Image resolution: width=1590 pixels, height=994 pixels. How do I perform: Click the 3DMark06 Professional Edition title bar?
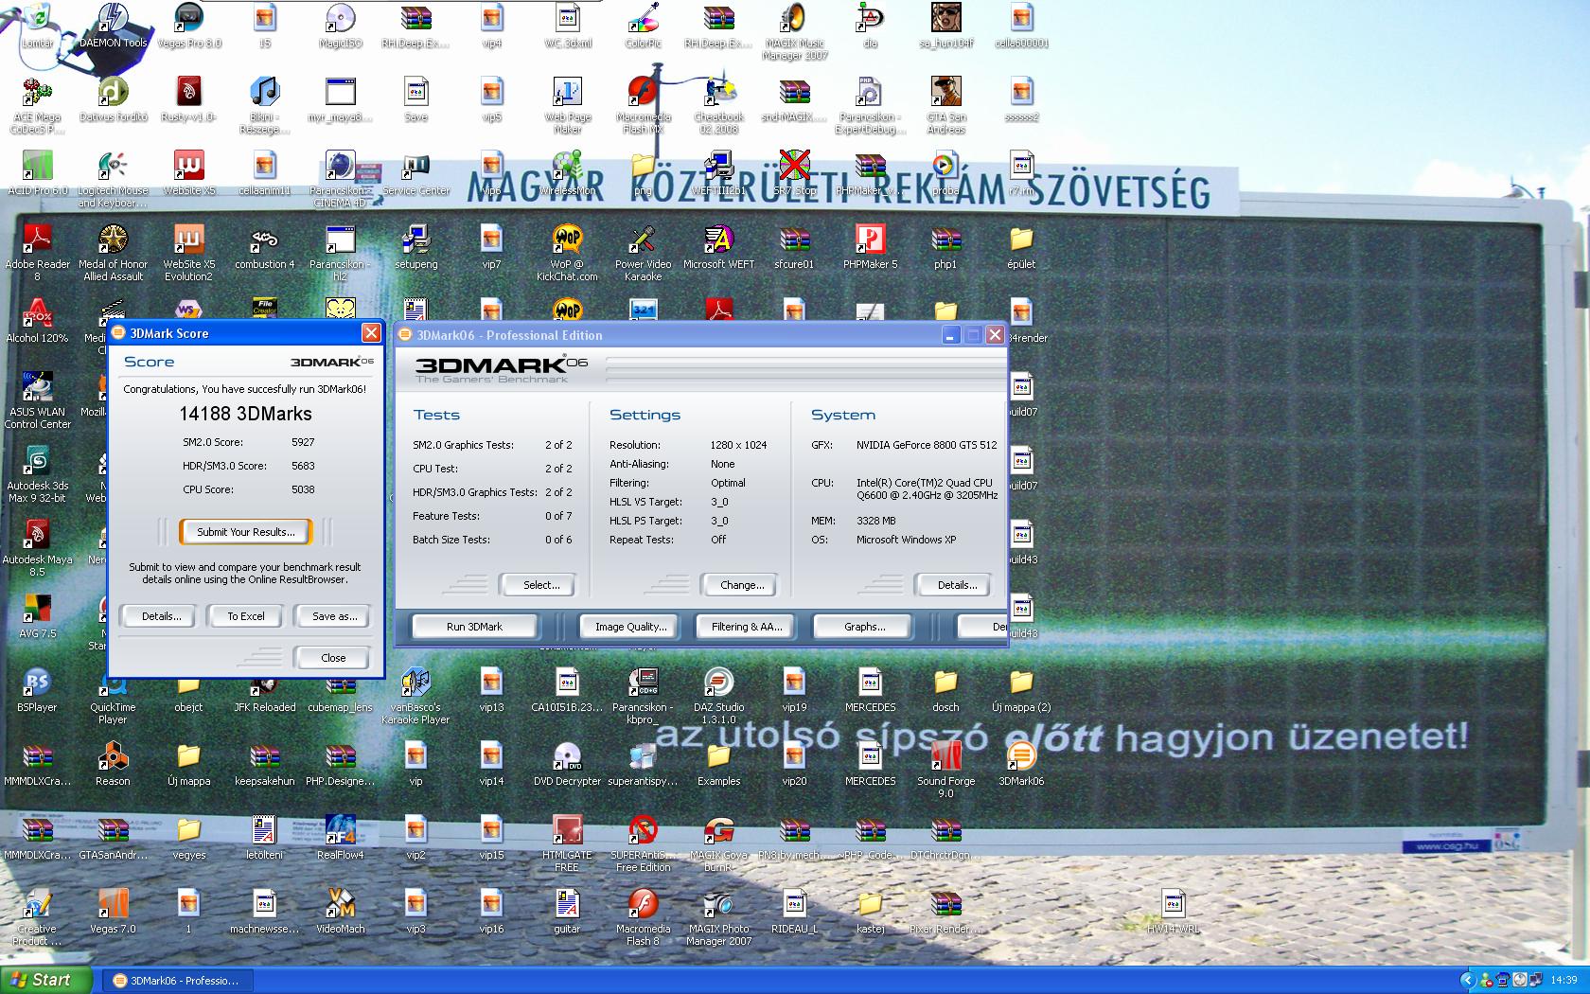[x=700, y=335]
